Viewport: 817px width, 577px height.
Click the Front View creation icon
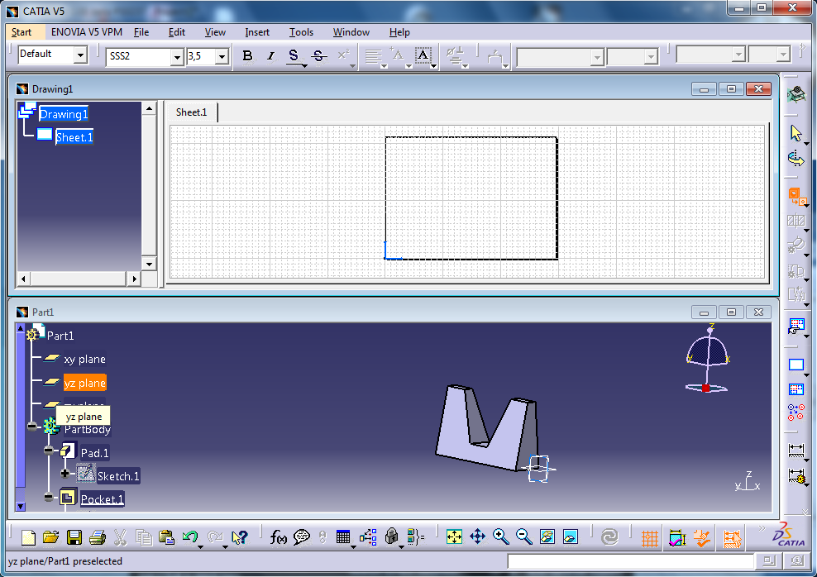[796, 198]
